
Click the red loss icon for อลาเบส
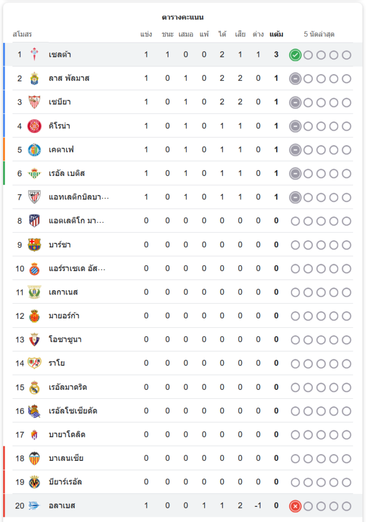point(295,506)
